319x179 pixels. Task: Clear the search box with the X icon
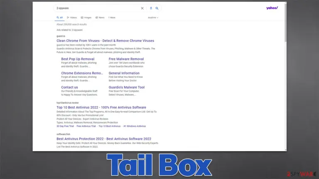point(142,8)
